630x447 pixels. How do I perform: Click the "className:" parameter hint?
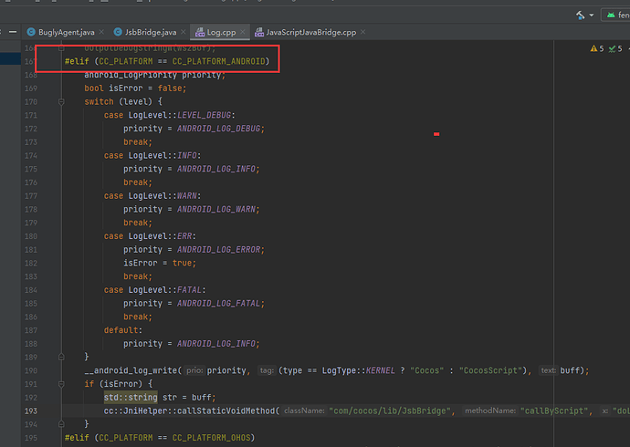[x=304, y=411]
